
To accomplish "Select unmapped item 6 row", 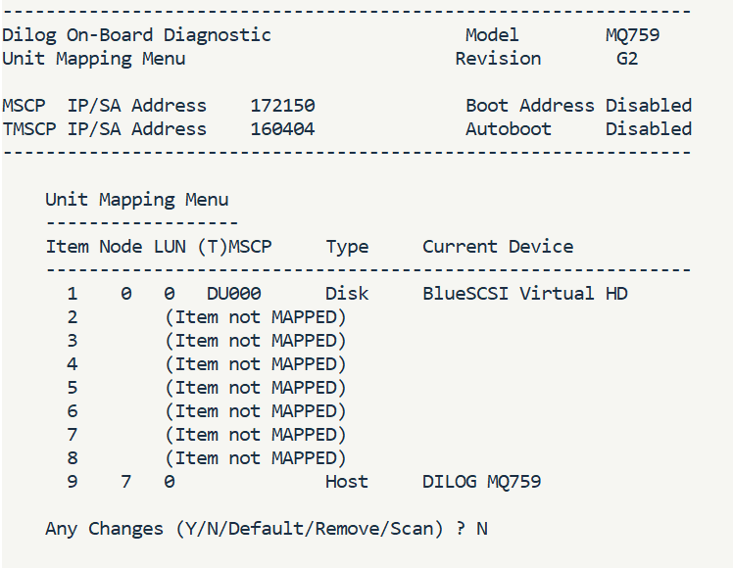I will 255,411.
